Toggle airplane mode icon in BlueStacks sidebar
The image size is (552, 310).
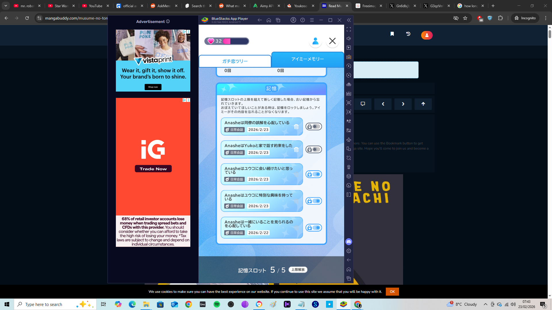(x=349, y=139)
